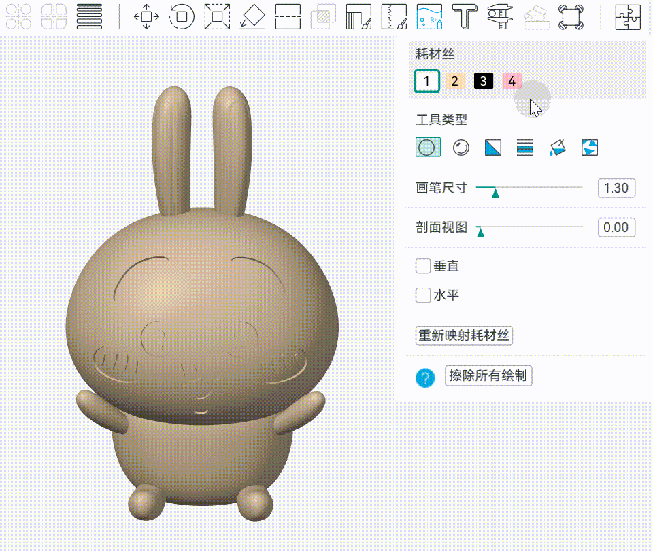Choose the Fill bucket tool type
Image resolution: width=653 pixels, height=551 pixels.
558,148
